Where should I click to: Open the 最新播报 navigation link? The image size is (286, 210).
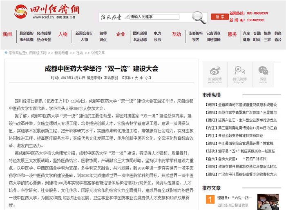[27, 33]
